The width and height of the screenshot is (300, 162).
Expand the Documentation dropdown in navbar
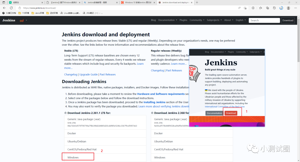167,20
